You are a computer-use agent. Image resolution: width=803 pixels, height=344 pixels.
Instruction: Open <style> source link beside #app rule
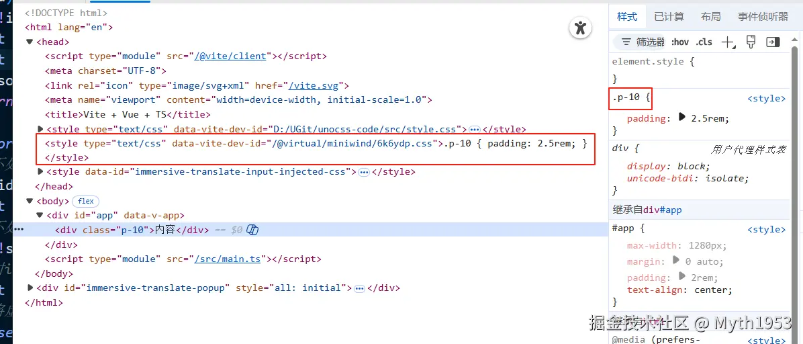click(x=766, y=230)
